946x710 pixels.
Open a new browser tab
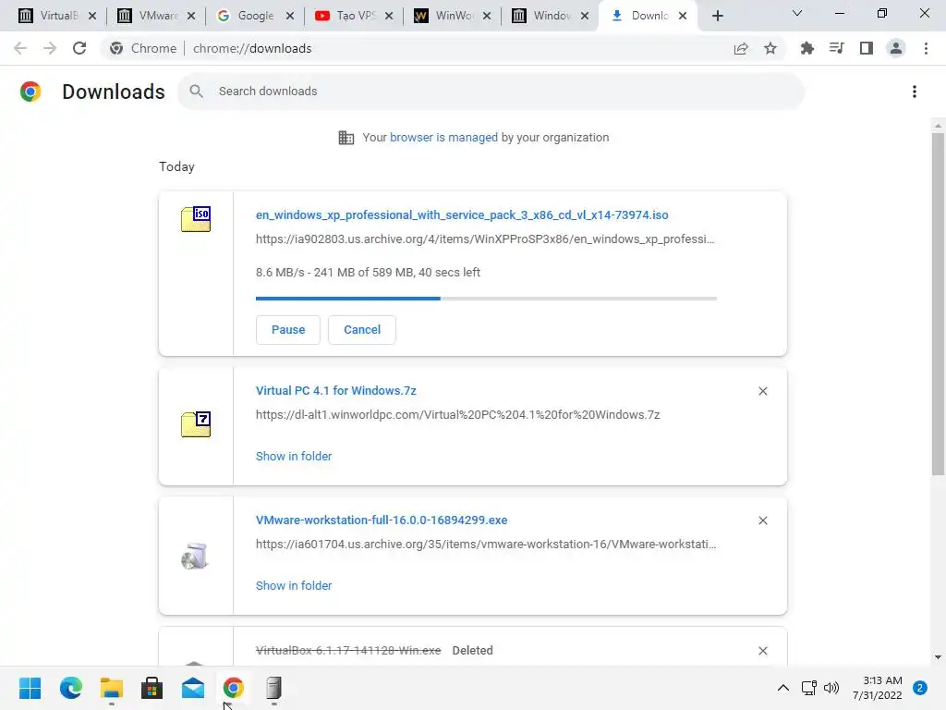717,16
